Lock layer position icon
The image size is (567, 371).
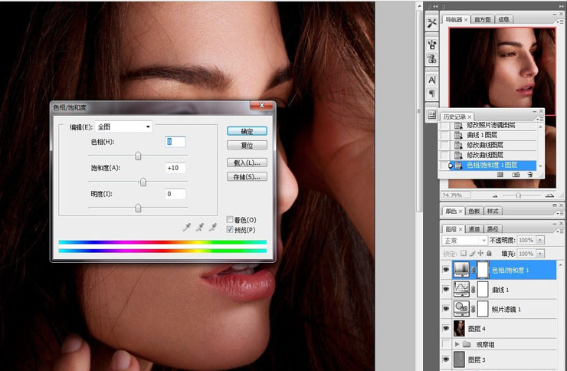(x=480, y=254)
